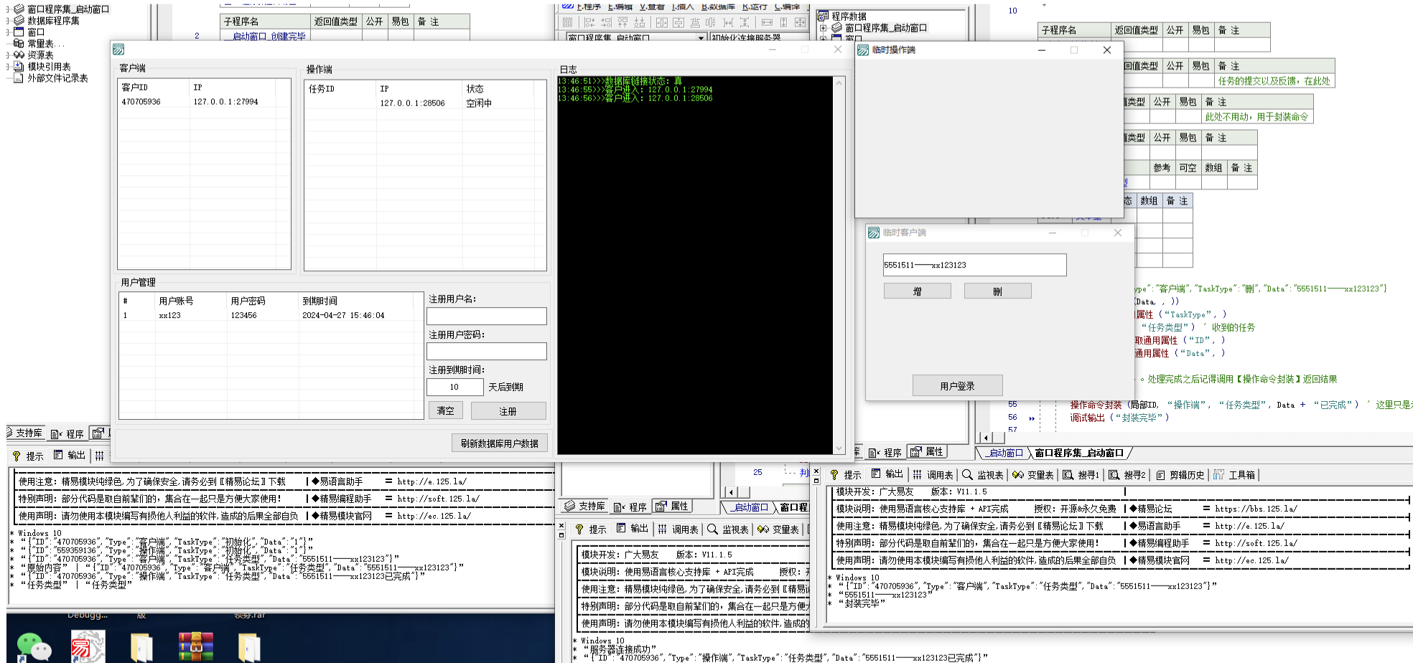The image size is (1413, 663).
Task: Select the 数据库程序集 tree node
Action: point(53,21)
